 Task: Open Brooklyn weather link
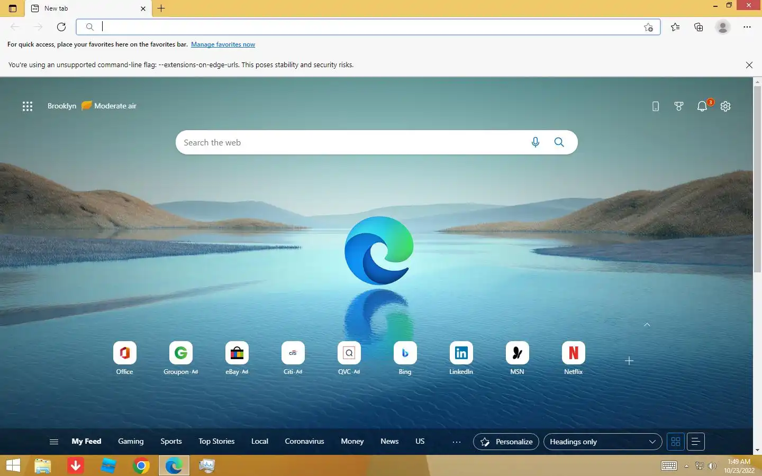click(x=62, y=106)
